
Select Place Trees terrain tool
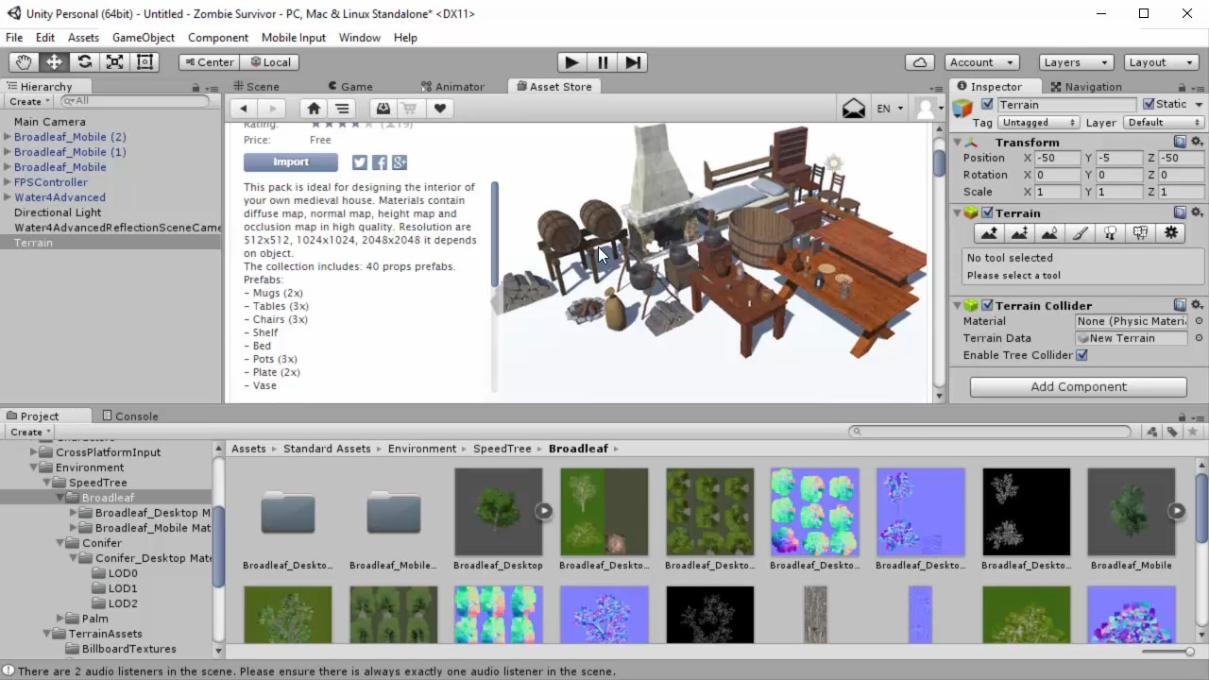click(1111, 233)
